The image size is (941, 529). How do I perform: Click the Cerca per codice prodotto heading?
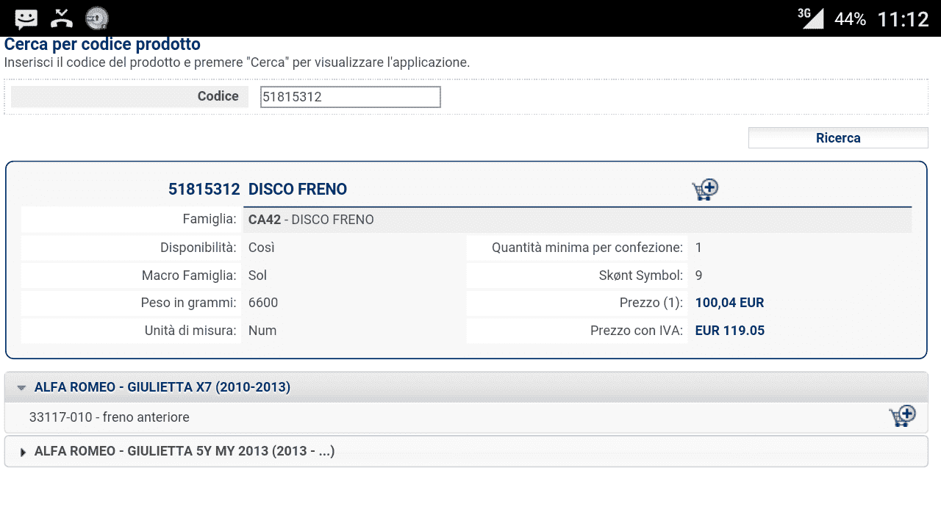pos(102,44)
